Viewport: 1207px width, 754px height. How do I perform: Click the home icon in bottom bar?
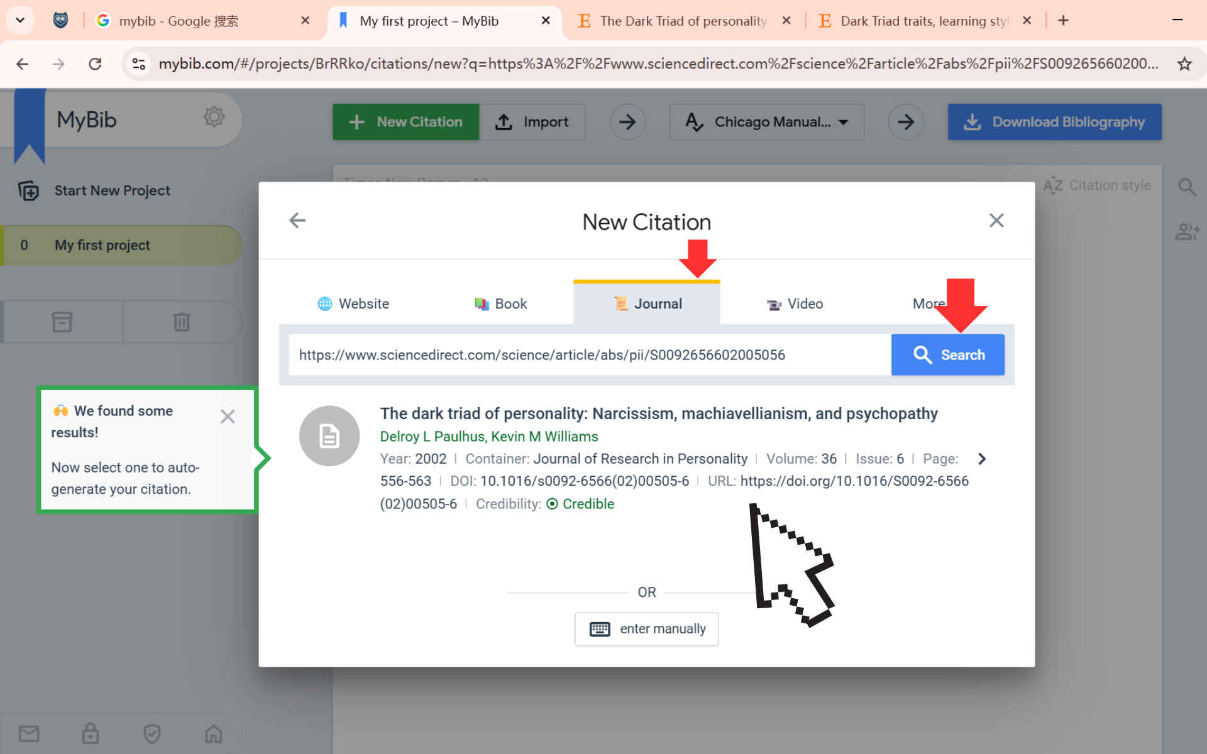click(x=214, y=733)
